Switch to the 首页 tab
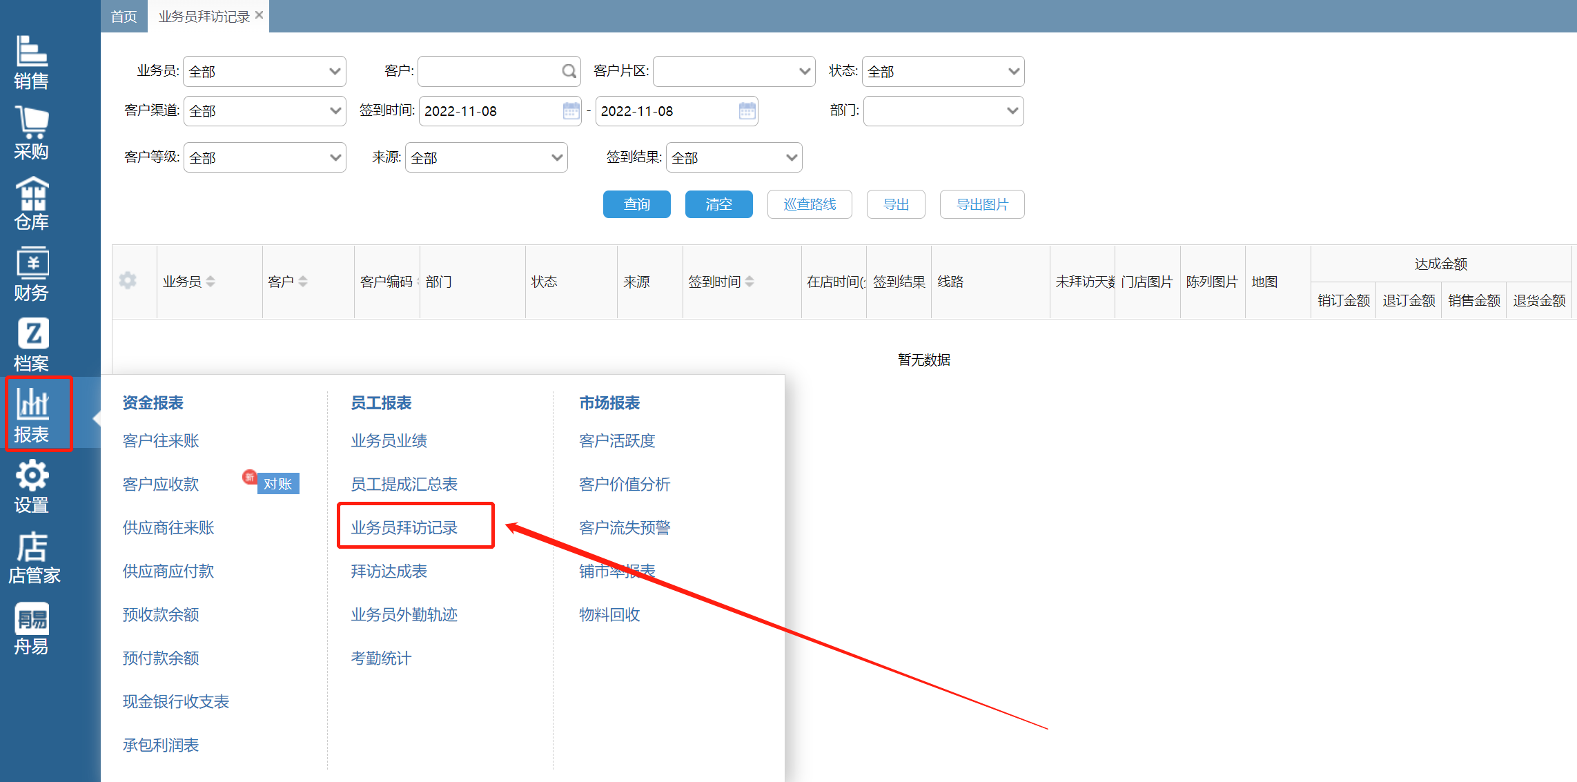Image resolution: width=1577 pixels, height=782 pixels. coord(124,16)
